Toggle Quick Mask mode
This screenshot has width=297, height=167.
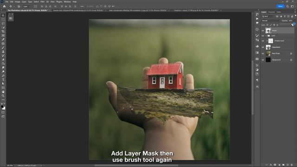coord(3,112)
